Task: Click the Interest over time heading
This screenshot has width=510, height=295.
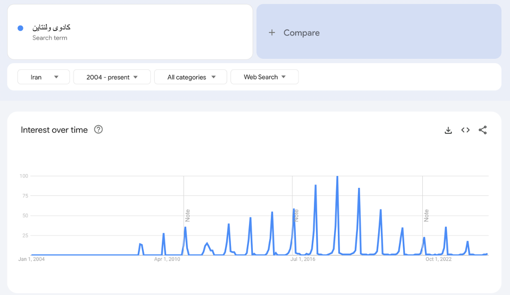Action: (x=54, y=130)
